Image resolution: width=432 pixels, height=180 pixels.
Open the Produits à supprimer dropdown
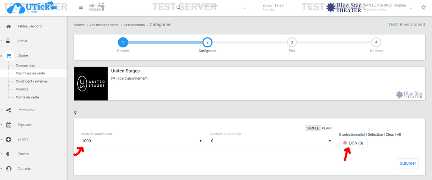pos(271,141)
